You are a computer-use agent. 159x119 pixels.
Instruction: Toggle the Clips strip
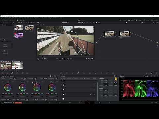pos(131,20)
